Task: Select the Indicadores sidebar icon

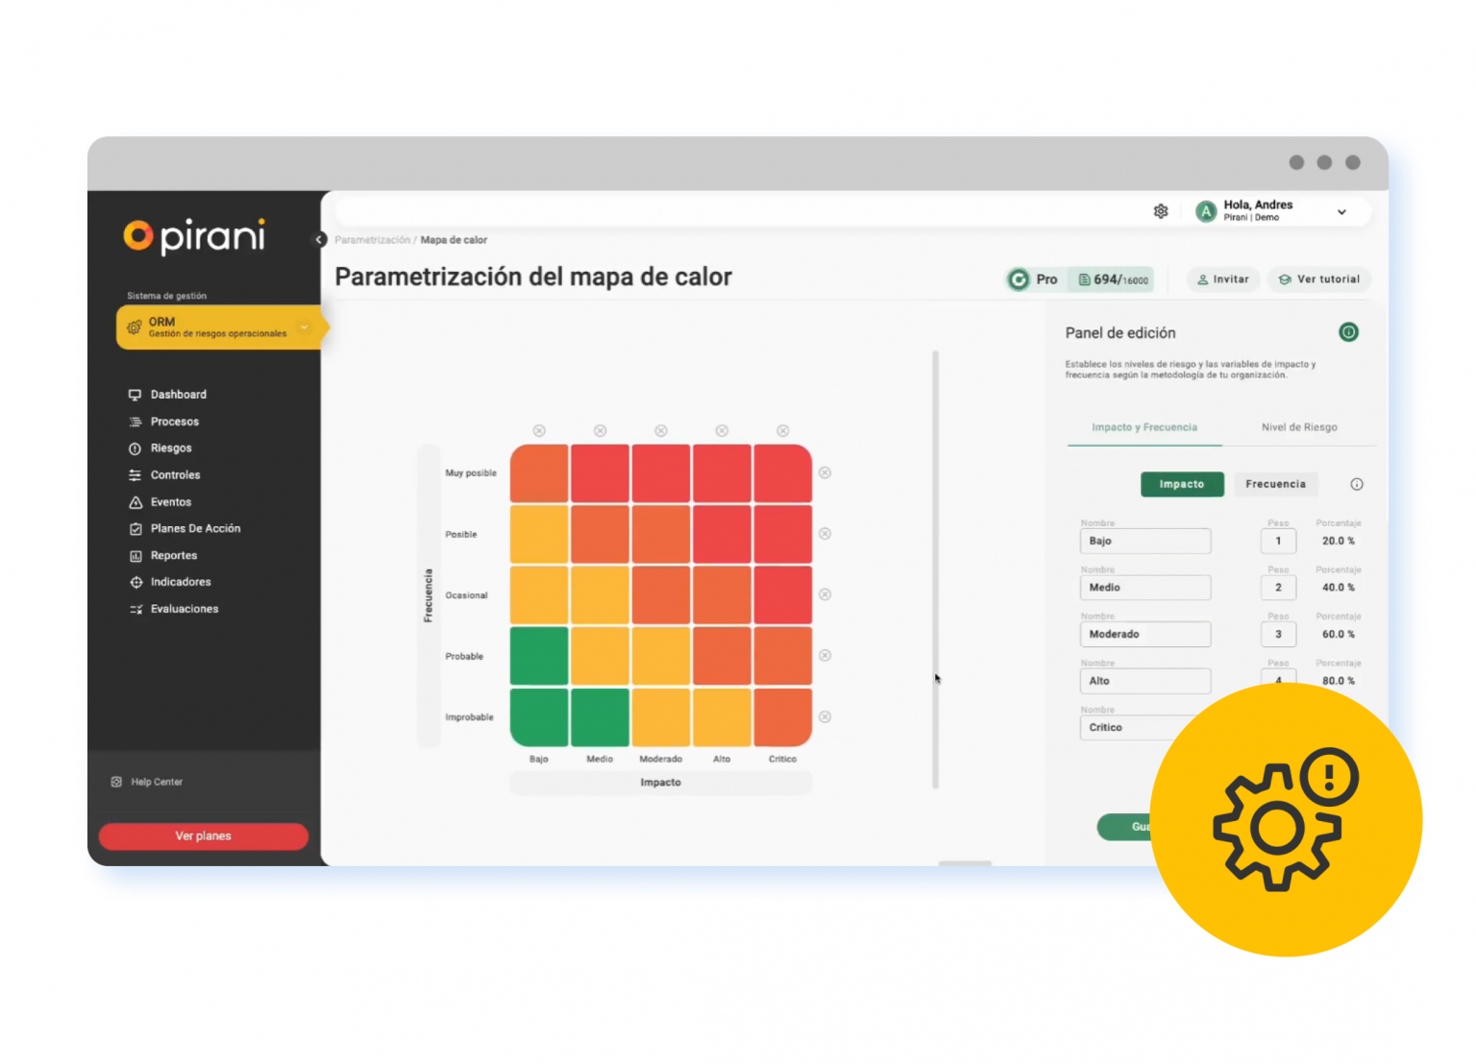Action: tap(135, 582)
